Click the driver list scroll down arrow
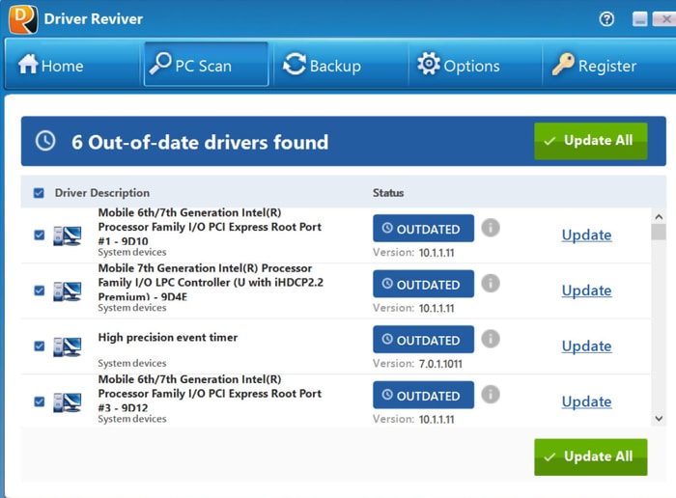This screenshot has width=676, height=498. [659, 418]
